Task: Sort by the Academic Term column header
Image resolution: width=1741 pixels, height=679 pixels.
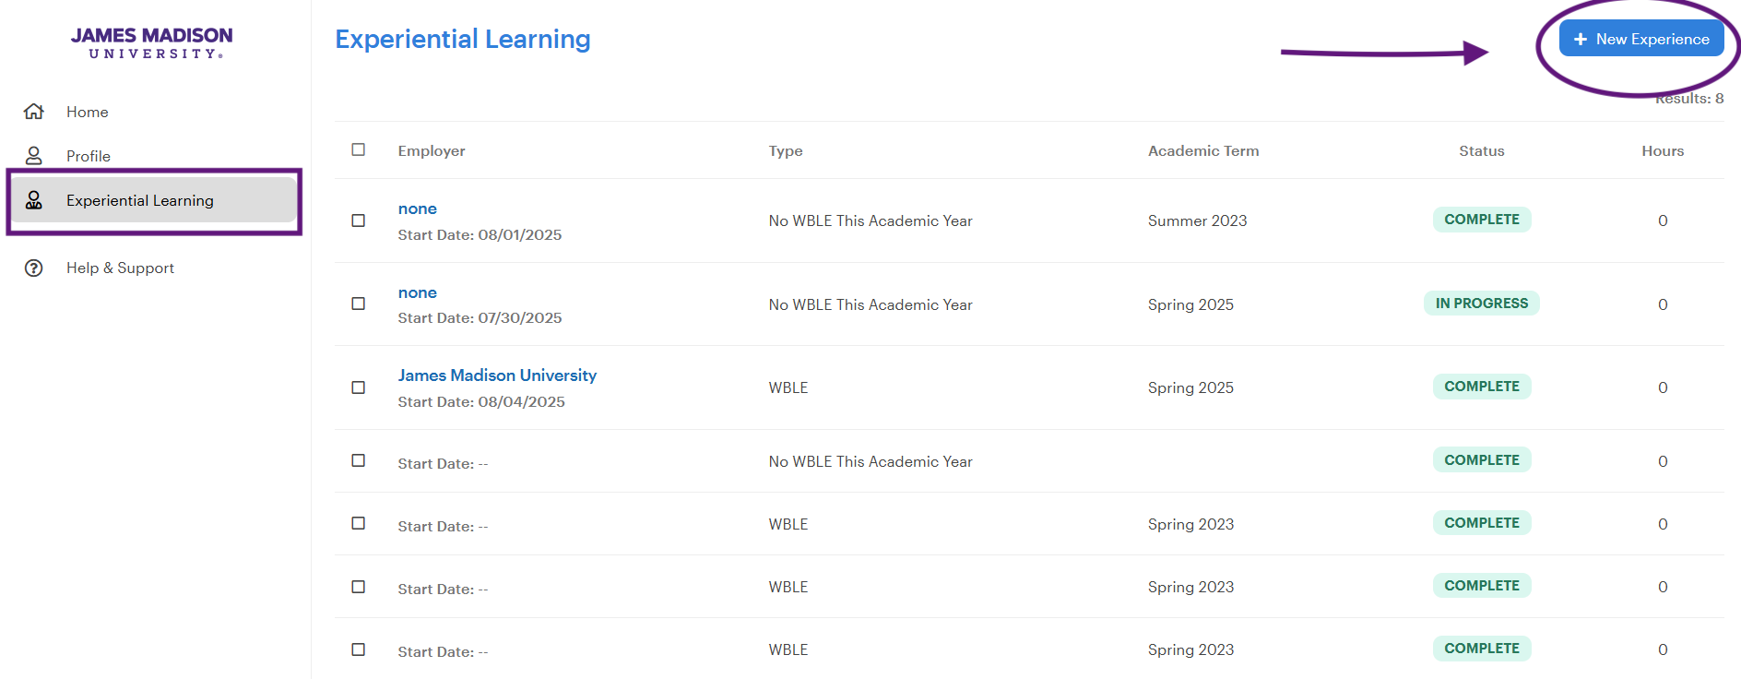Action: pos(1202,151)
